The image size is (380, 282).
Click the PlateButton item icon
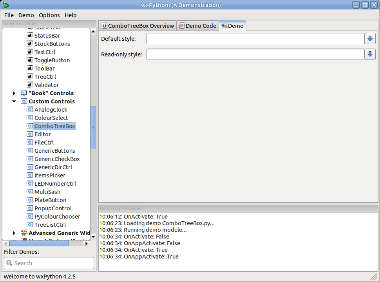(29, 200)
